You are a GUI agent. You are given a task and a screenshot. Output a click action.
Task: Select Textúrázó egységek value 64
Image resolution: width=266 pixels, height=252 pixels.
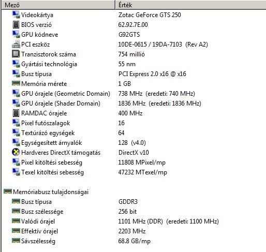point(122,133)
